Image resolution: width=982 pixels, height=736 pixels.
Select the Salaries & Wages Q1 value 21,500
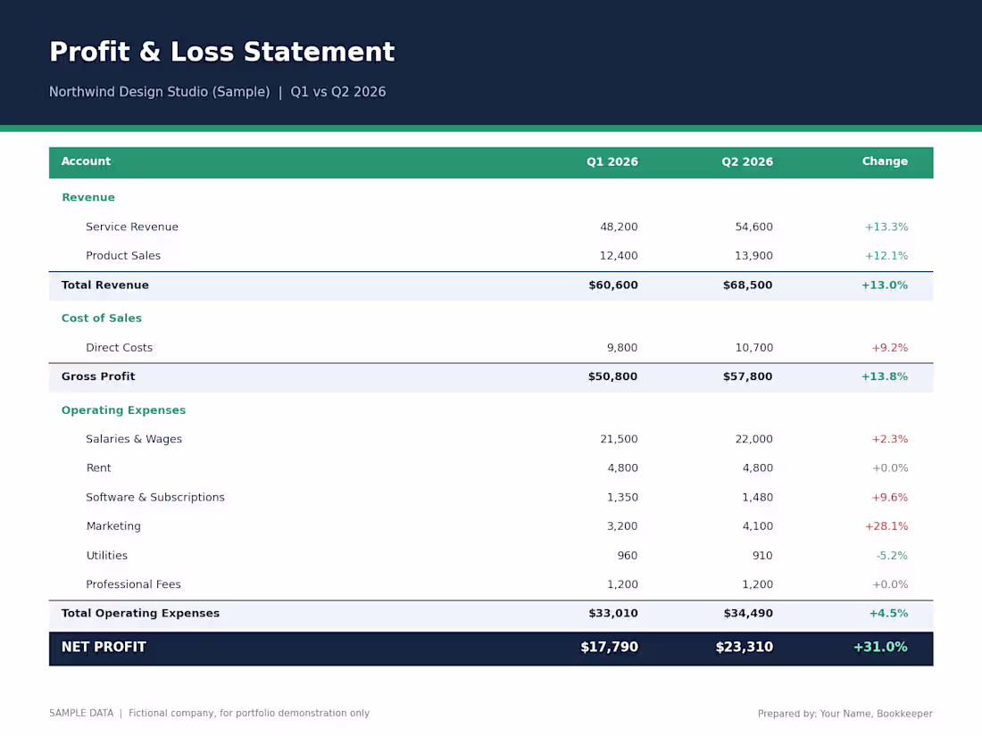pyautogui.click(x=619, y=439)
